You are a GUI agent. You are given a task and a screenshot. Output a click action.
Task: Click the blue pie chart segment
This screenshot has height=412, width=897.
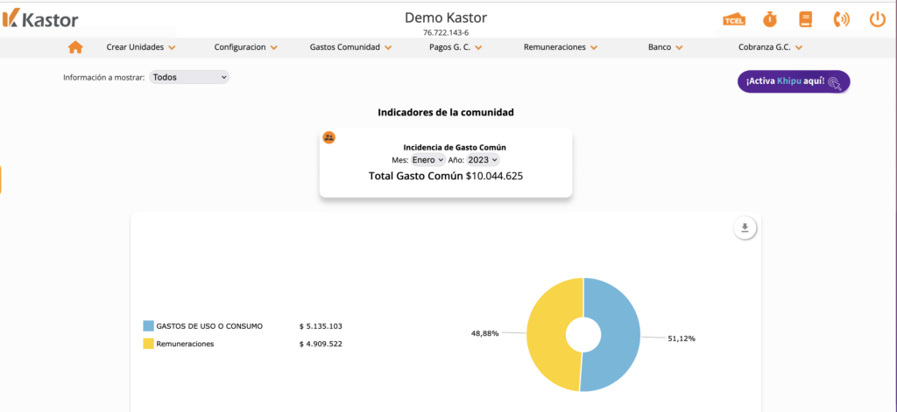(x=621, y=334)
